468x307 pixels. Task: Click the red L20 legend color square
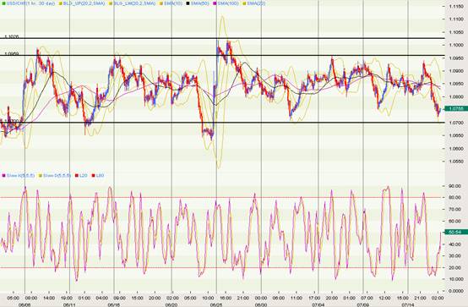pyautogui.click(x=77, y=175)
